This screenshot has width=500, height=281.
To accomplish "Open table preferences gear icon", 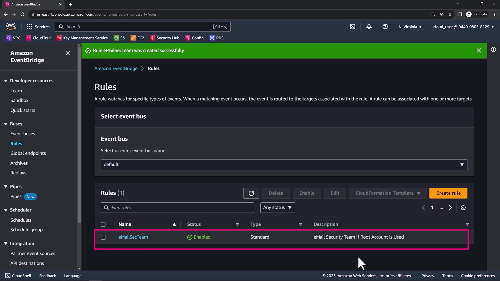I will (463, 208).
